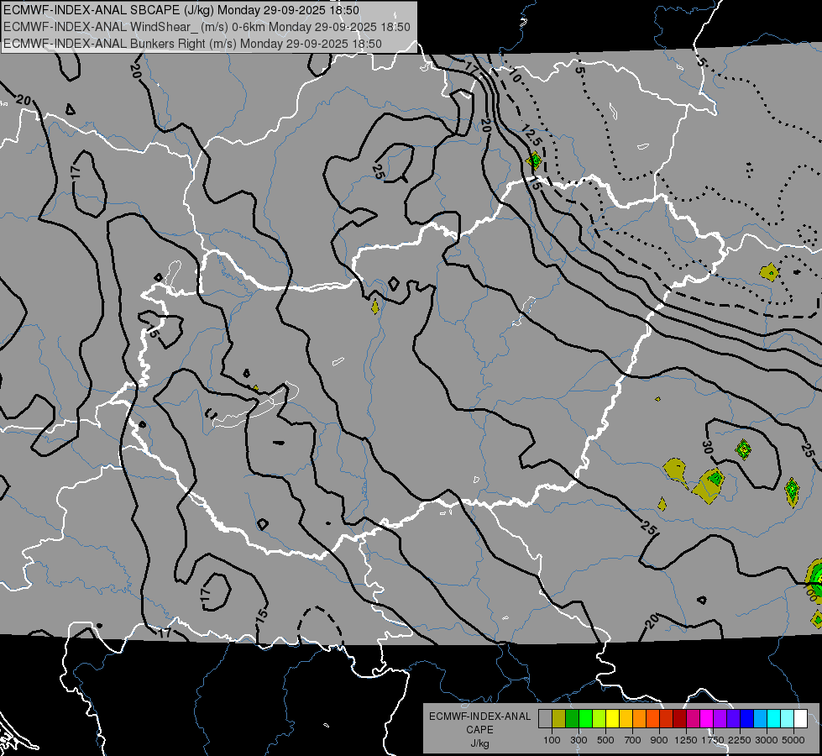Select the pink-magenta swatch after 1250
This screenshot has height=756, width=822.
pyautogui.click(x=693, y=719)
